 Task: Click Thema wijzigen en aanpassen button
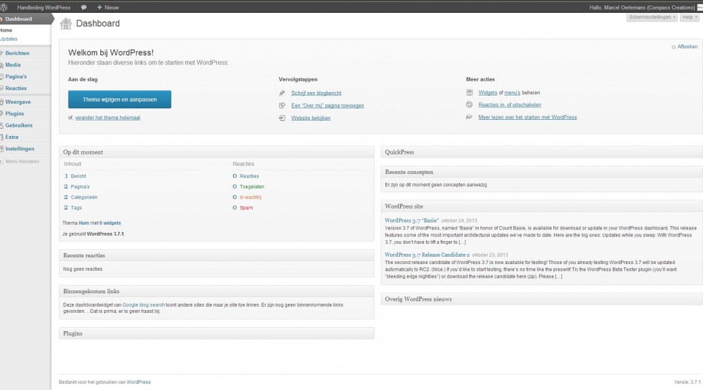click(x=120, y=100)
